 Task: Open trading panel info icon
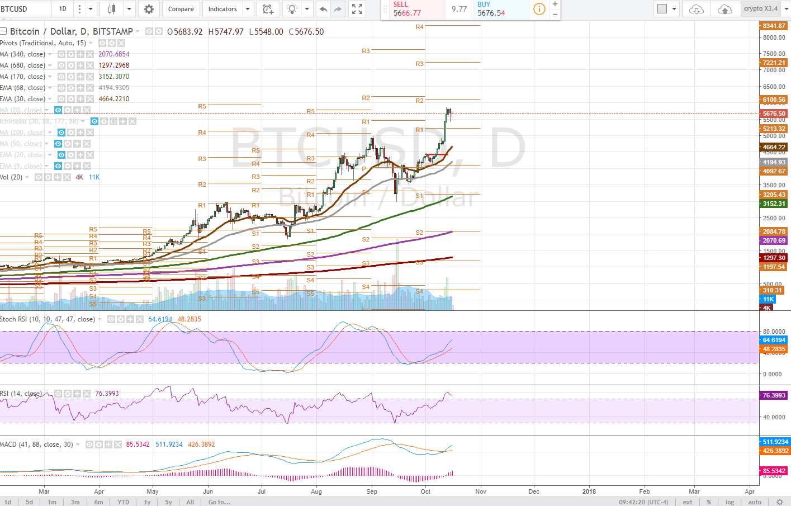coord(539,9)
